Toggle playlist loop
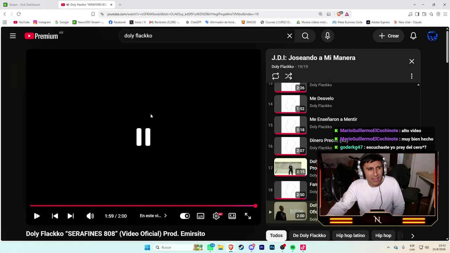The image size is (450, 253). point(276,76)
